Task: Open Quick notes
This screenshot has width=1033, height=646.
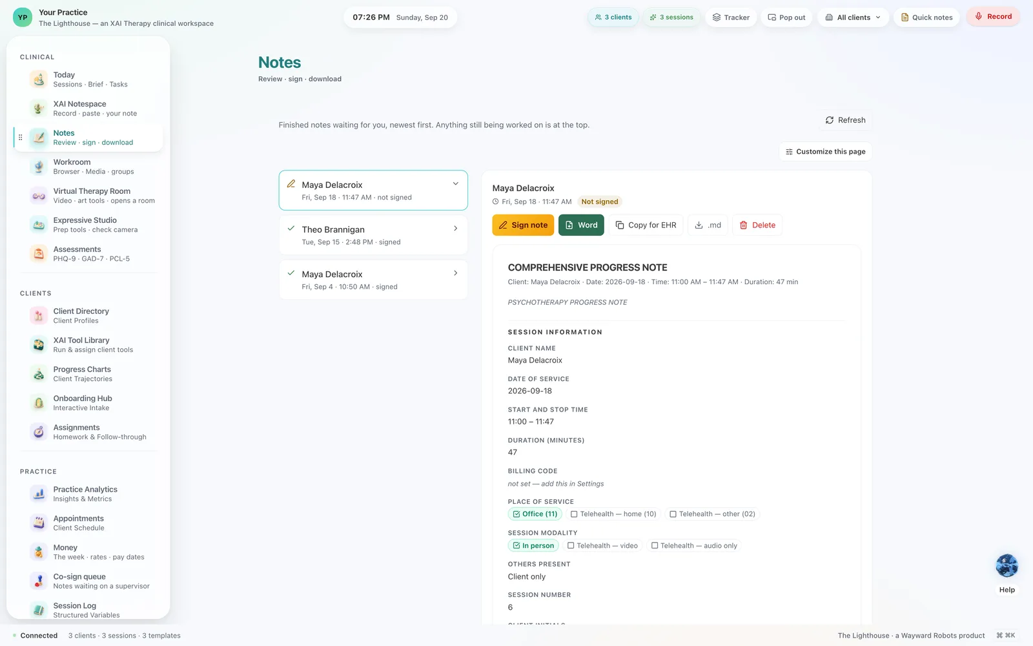Action: click(926, 17)
